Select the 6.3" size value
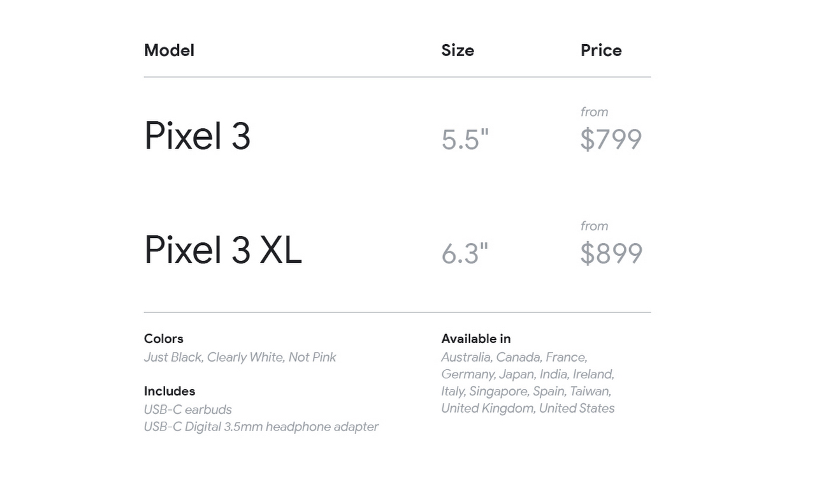 (465, 254)
